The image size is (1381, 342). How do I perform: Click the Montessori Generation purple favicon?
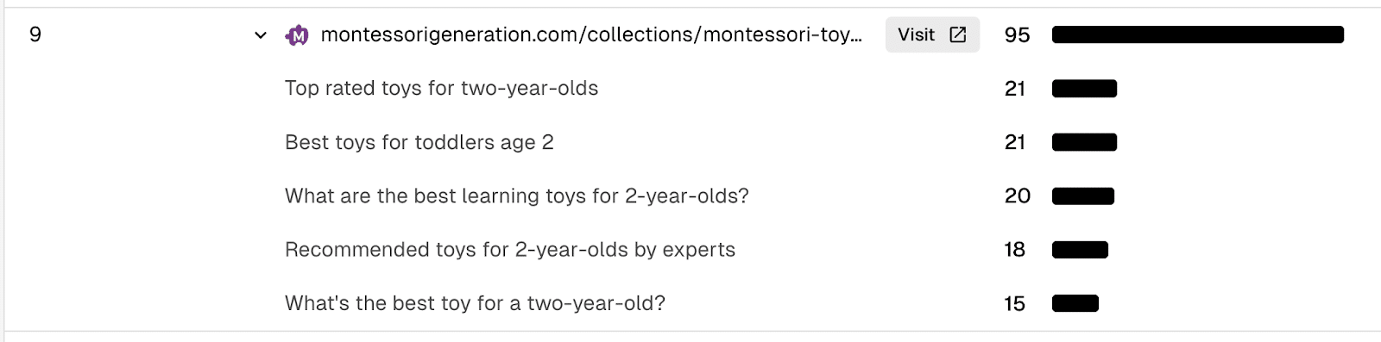tap(297, 35)
